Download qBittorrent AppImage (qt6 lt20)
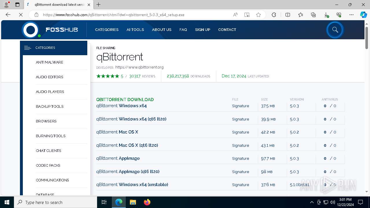 (x=128, y=172)
